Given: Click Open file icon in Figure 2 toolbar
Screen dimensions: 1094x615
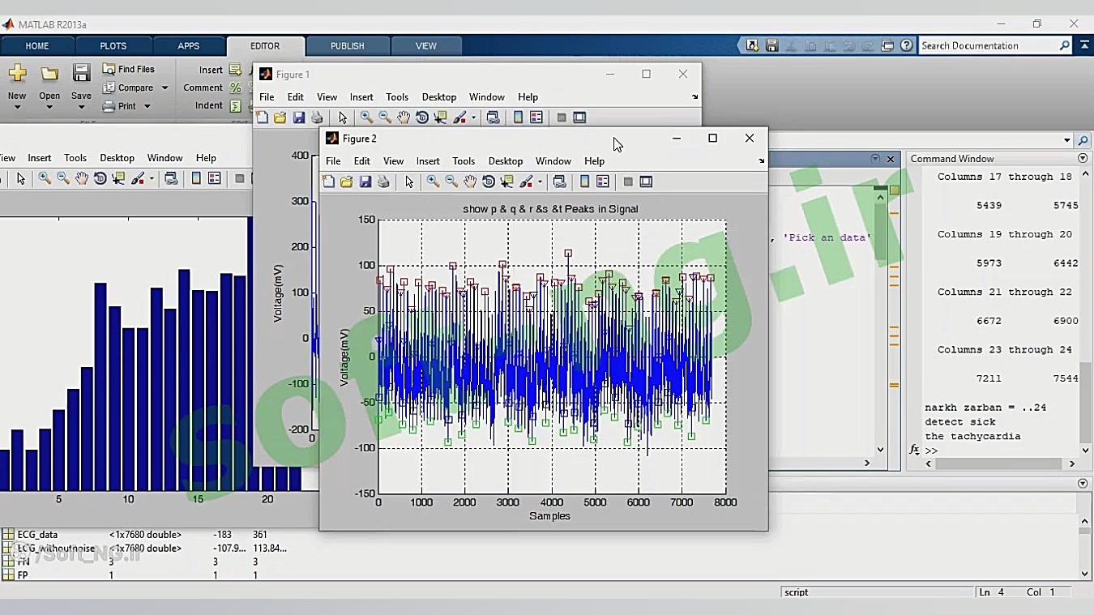Looking at the screenshot, I should point(346,182).
